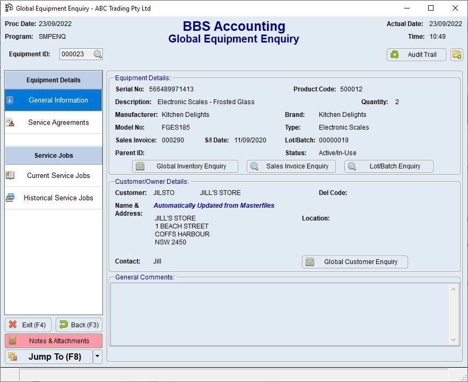Select the Service Agreements tab
This screenshot has height=382, width=468.
pyautogui.click(x=58, y=122)
